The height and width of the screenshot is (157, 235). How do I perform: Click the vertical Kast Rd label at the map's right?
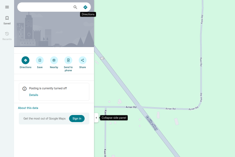201,63
